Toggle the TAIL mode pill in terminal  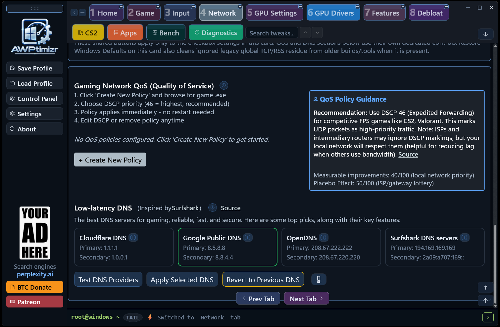click(x=132, y=317)
